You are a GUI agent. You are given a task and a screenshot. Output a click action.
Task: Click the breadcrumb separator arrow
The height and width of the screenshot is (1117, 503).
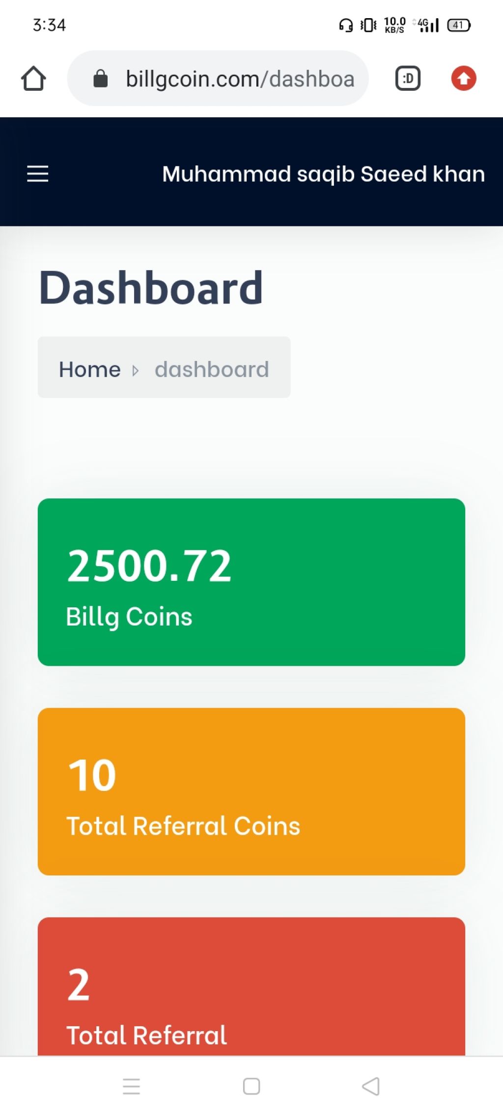[136, 370]
